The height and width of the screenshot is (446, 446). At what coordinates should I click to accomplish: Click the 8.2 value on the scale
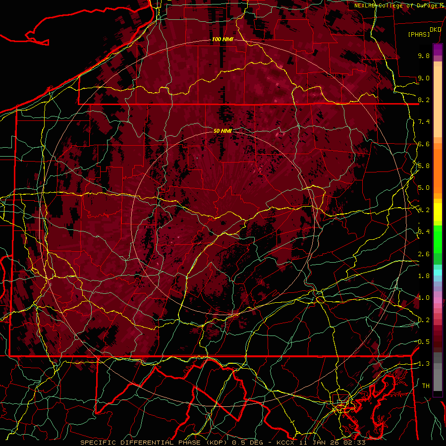(x=424, y=100)
